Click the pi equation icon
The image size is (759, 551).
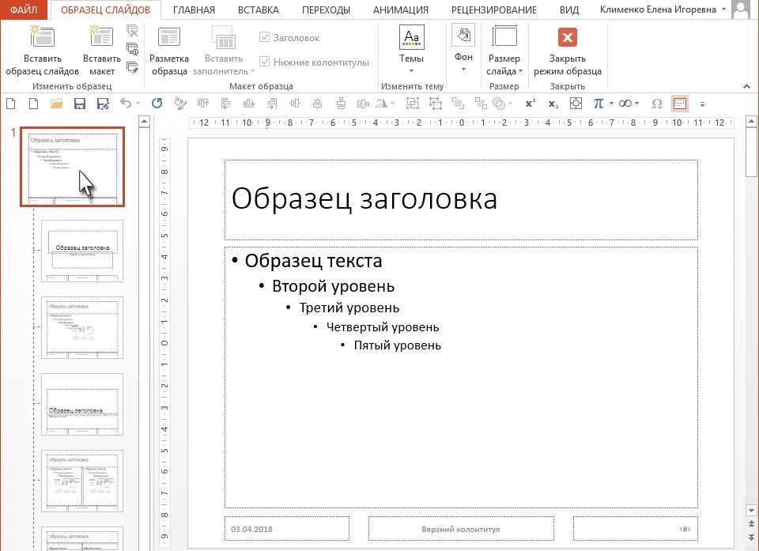click(x=599, y=103)
